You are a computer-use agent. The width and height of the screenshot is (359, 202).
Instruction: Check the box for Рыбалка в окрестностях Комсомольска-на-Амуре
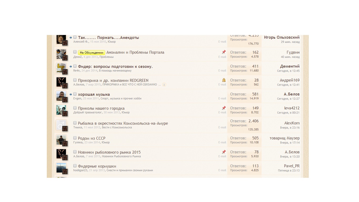(x=75, y=123)
